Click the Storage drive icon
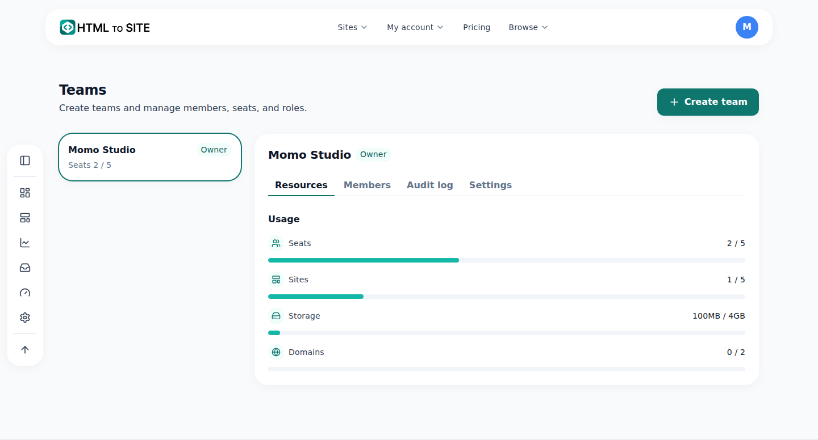The height and width of the screenshot is (440, 818). coord(276,316)
